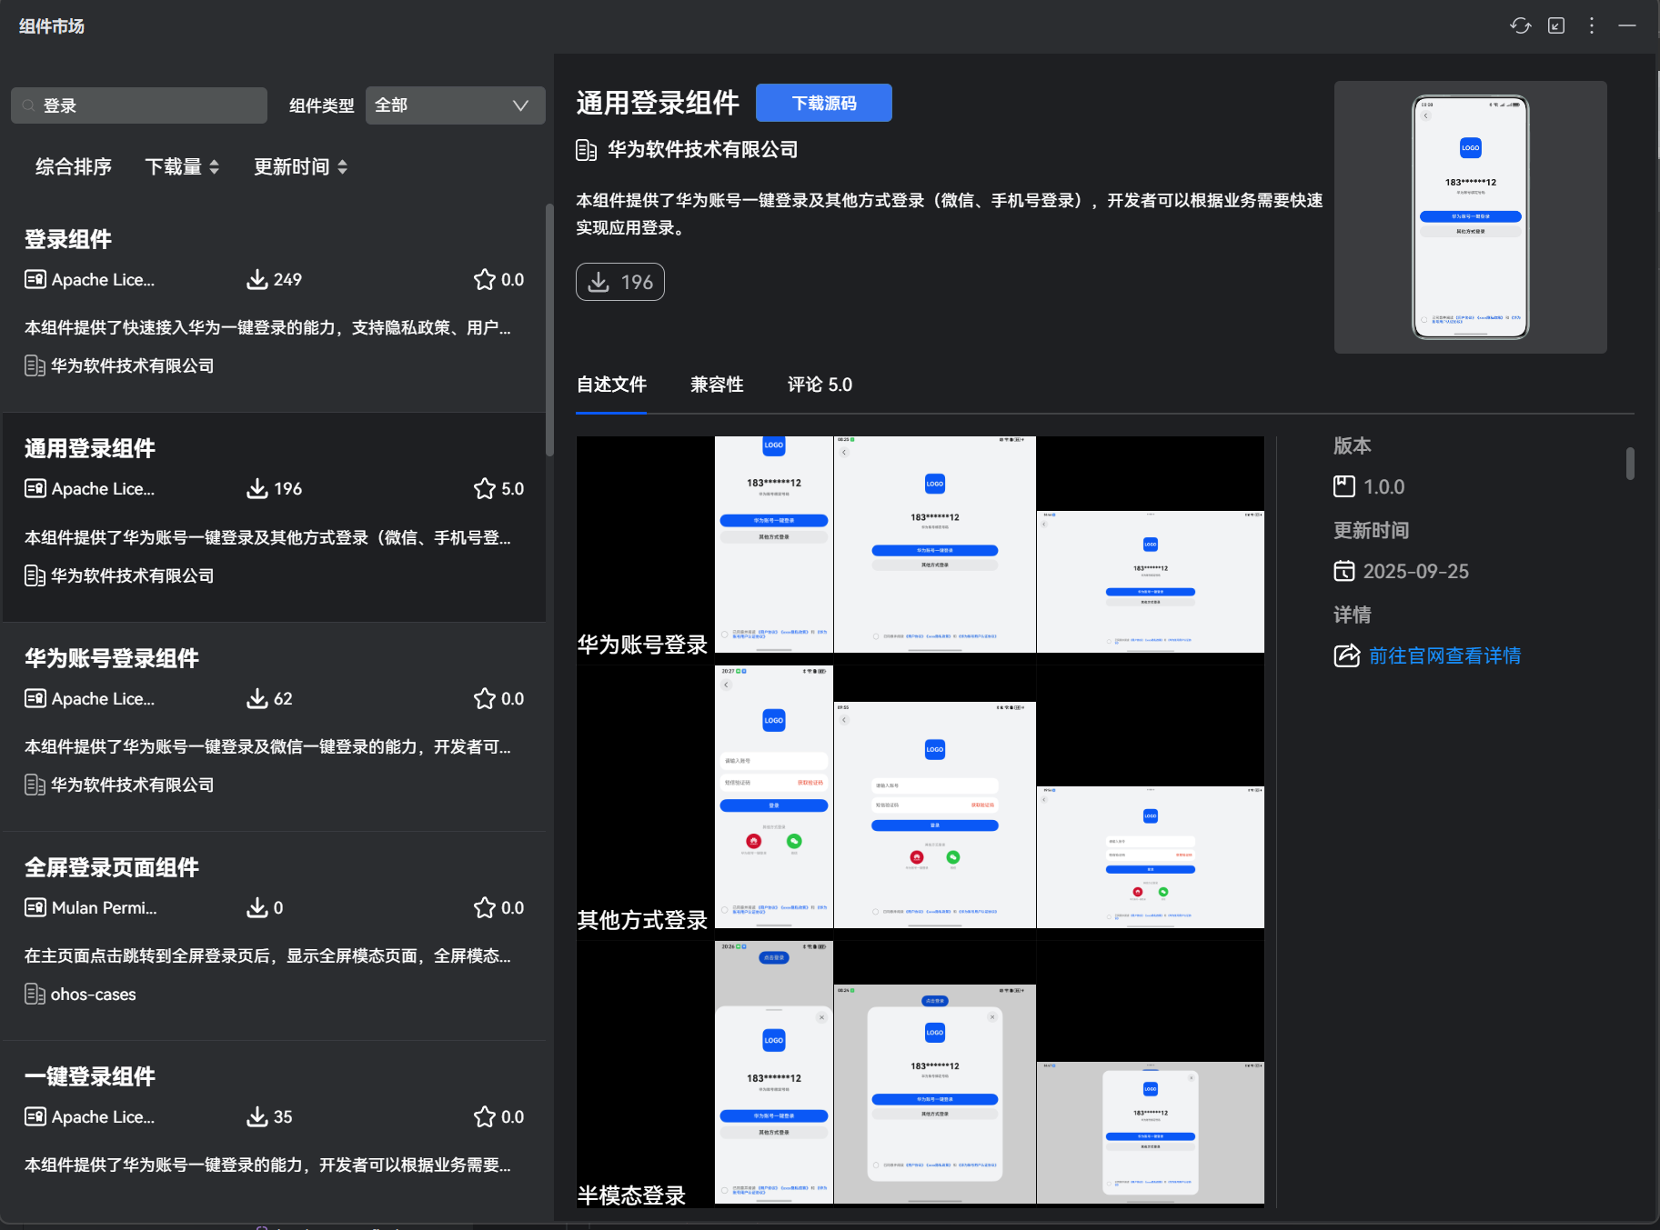This screenshot has width=1660, height=1230.
Task: Click the external link icon beside 前往官网查看详情
Action: (x=1345, y=655)
